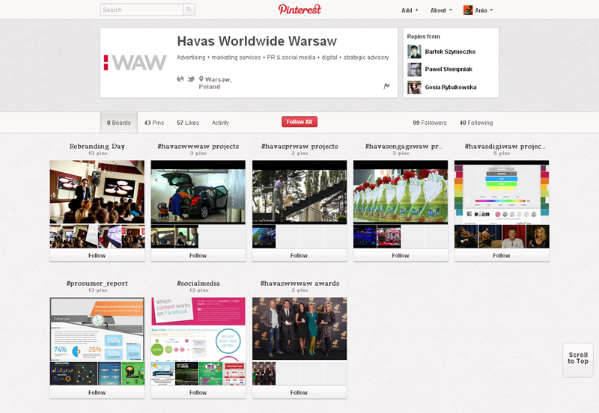Screen dimensions: 599x413
Task: Focus the Search input field
Action: 142,10
